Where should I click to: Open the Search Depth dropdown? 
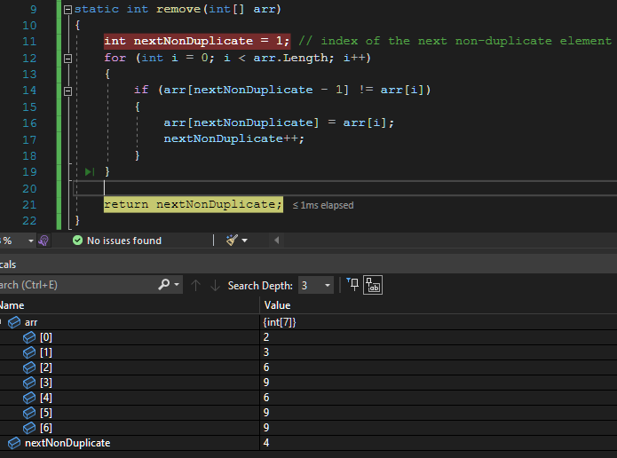pos(328,285)
